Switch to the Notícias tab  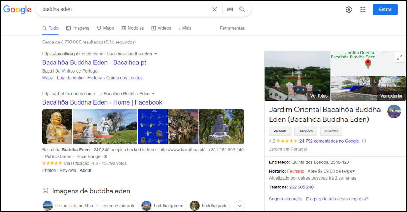click(133, 28)
